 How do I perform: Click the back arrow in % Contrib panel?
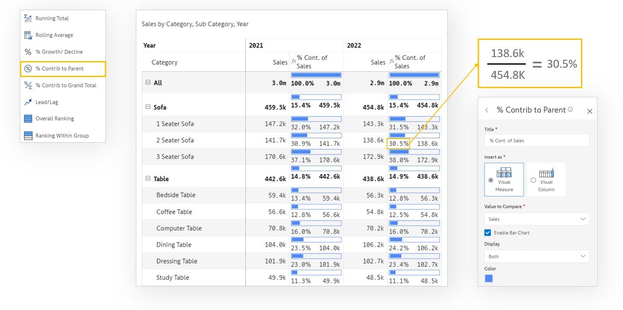point(487,110)
